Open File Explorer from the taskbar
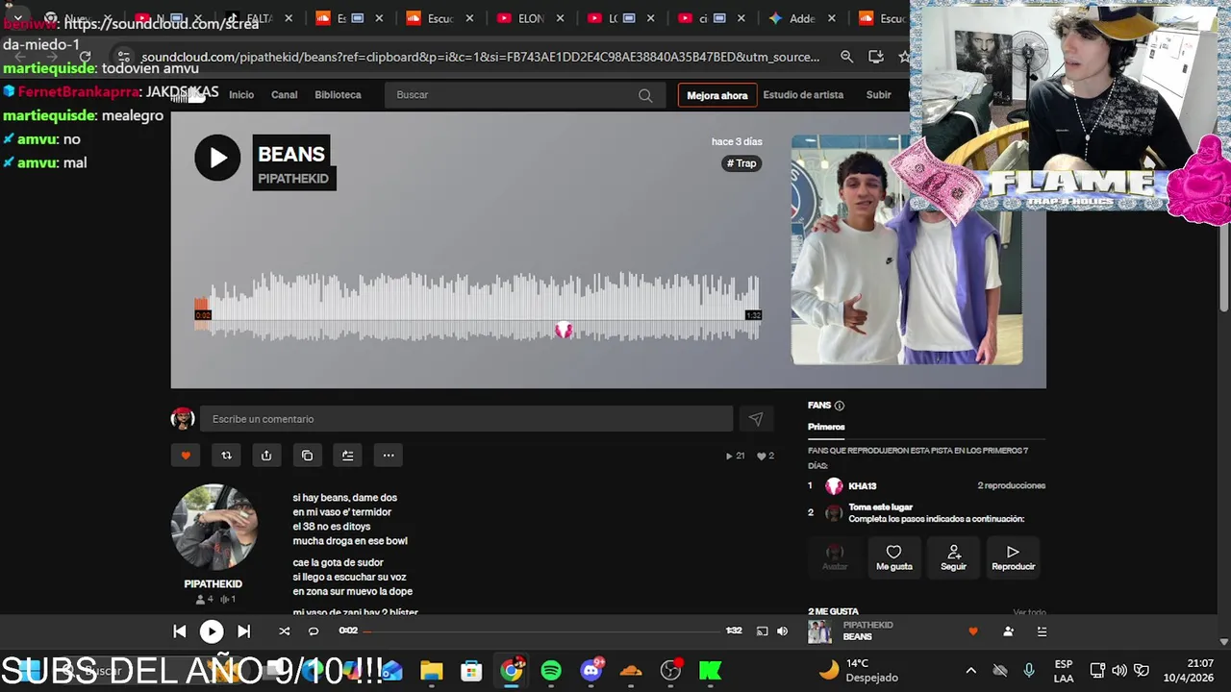 tap(431, 671)
